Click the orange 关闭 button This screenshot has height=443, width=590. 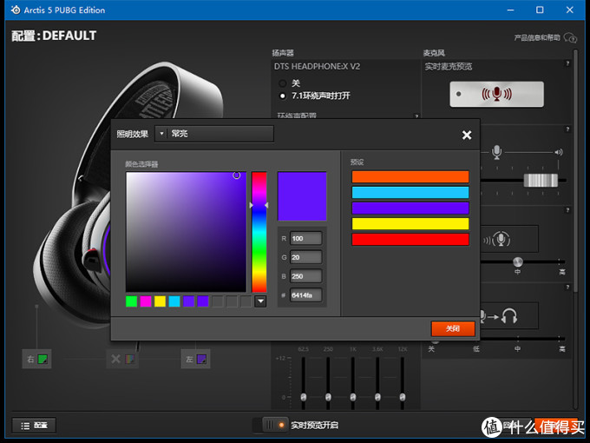point(453,328)
